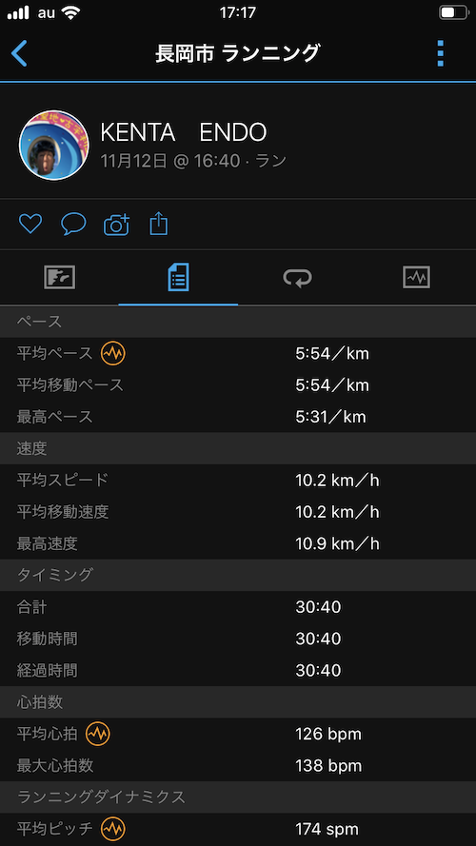The image size is (476, 846).
Task: Open the three-dot more options menu
Action: coord(441,53)
